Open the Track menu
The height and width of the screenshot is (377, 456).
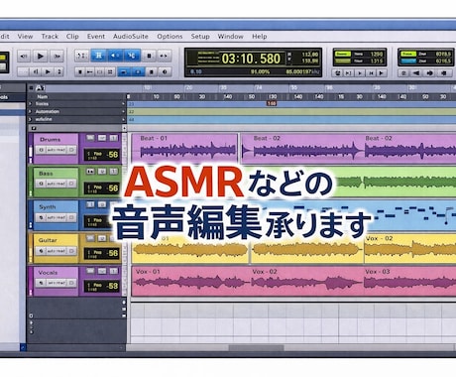(x=50, y=37)
